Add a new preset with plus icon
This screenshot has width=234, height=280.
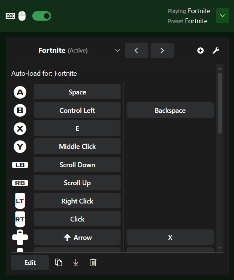pos(200,51)
